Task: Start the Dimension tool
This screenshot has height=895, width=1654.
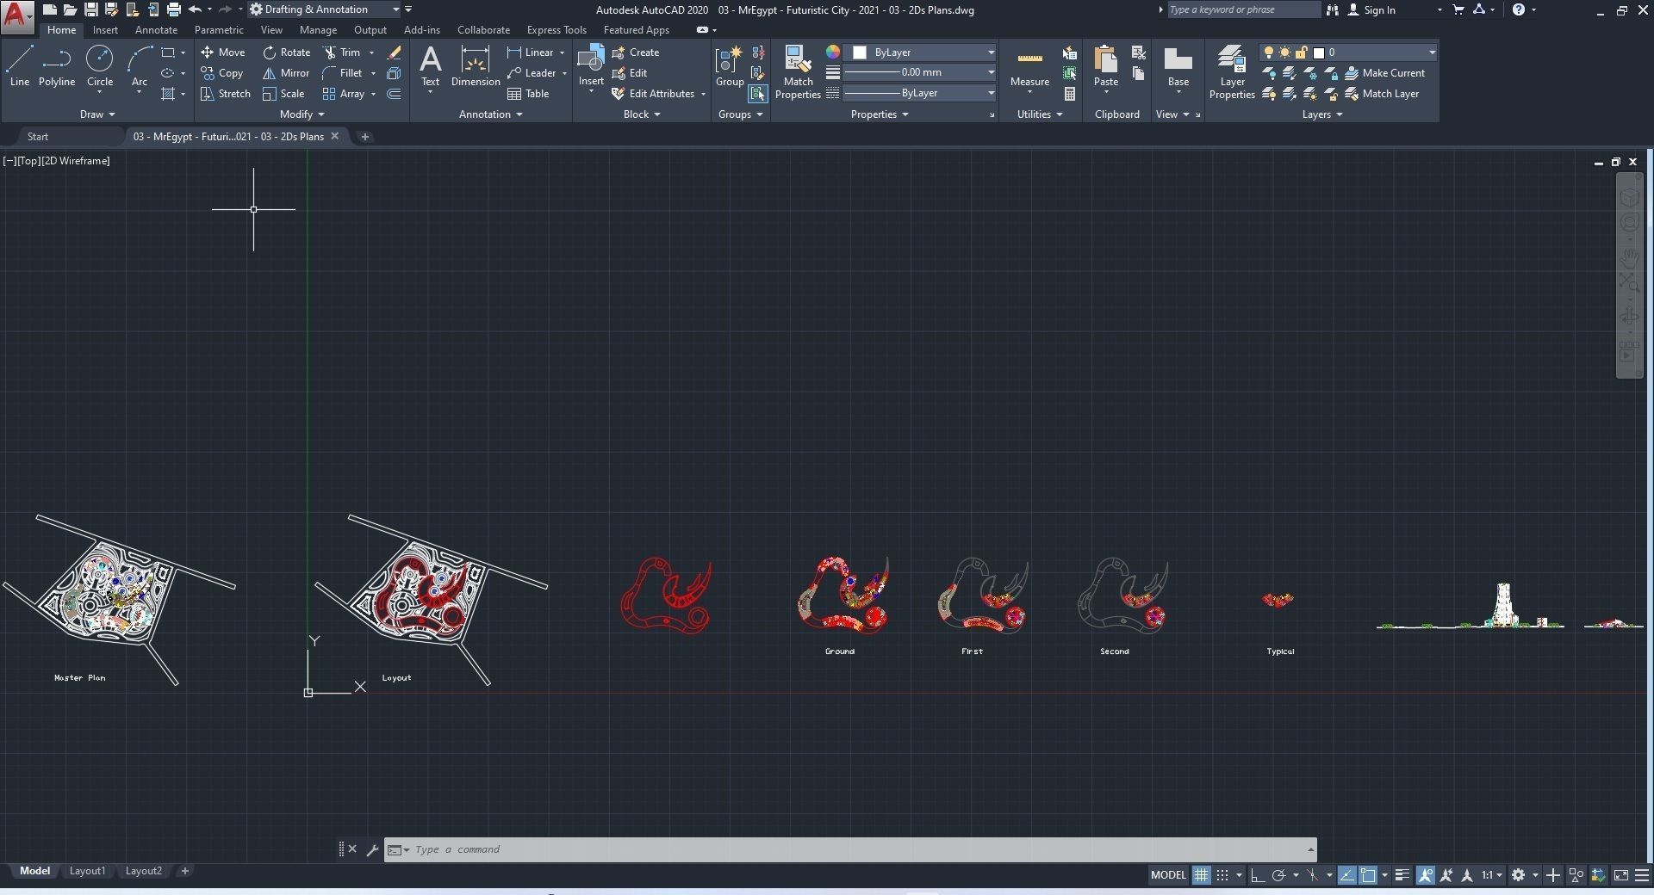Action: [476, 67]
